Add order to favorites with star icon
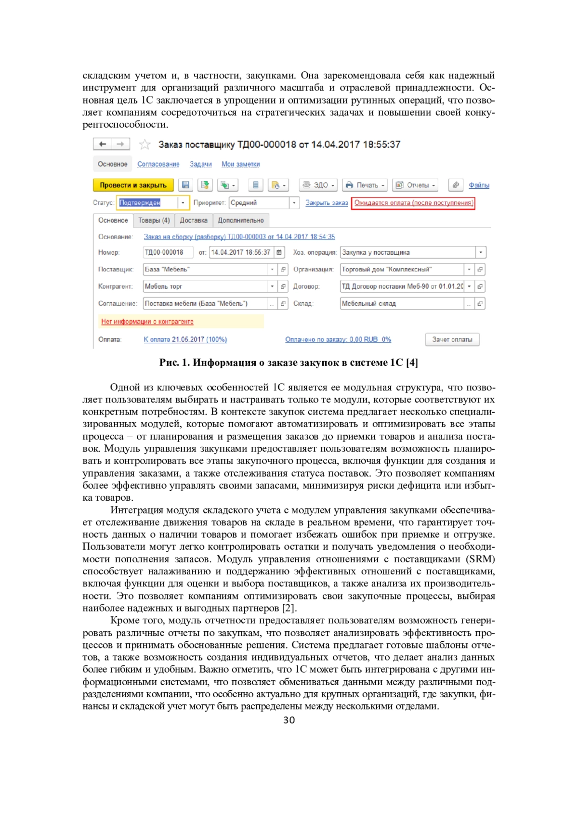Viewport: 578px width, 817px height. 144,144
